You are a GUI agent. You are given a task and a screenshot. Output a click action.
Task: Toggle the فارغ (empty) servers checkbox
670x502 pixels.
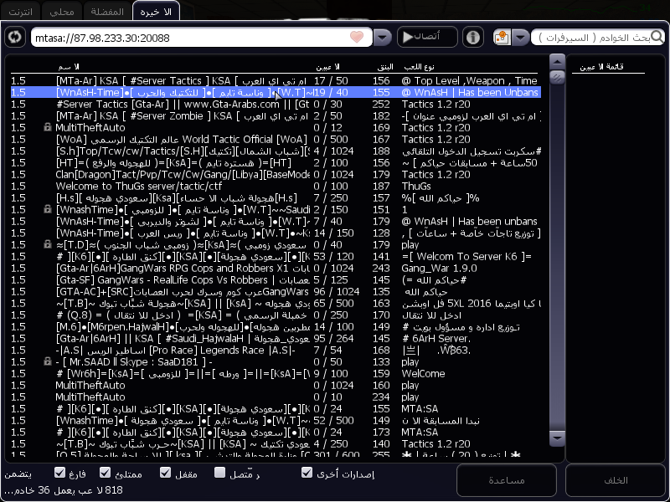(x=60, y=473)
